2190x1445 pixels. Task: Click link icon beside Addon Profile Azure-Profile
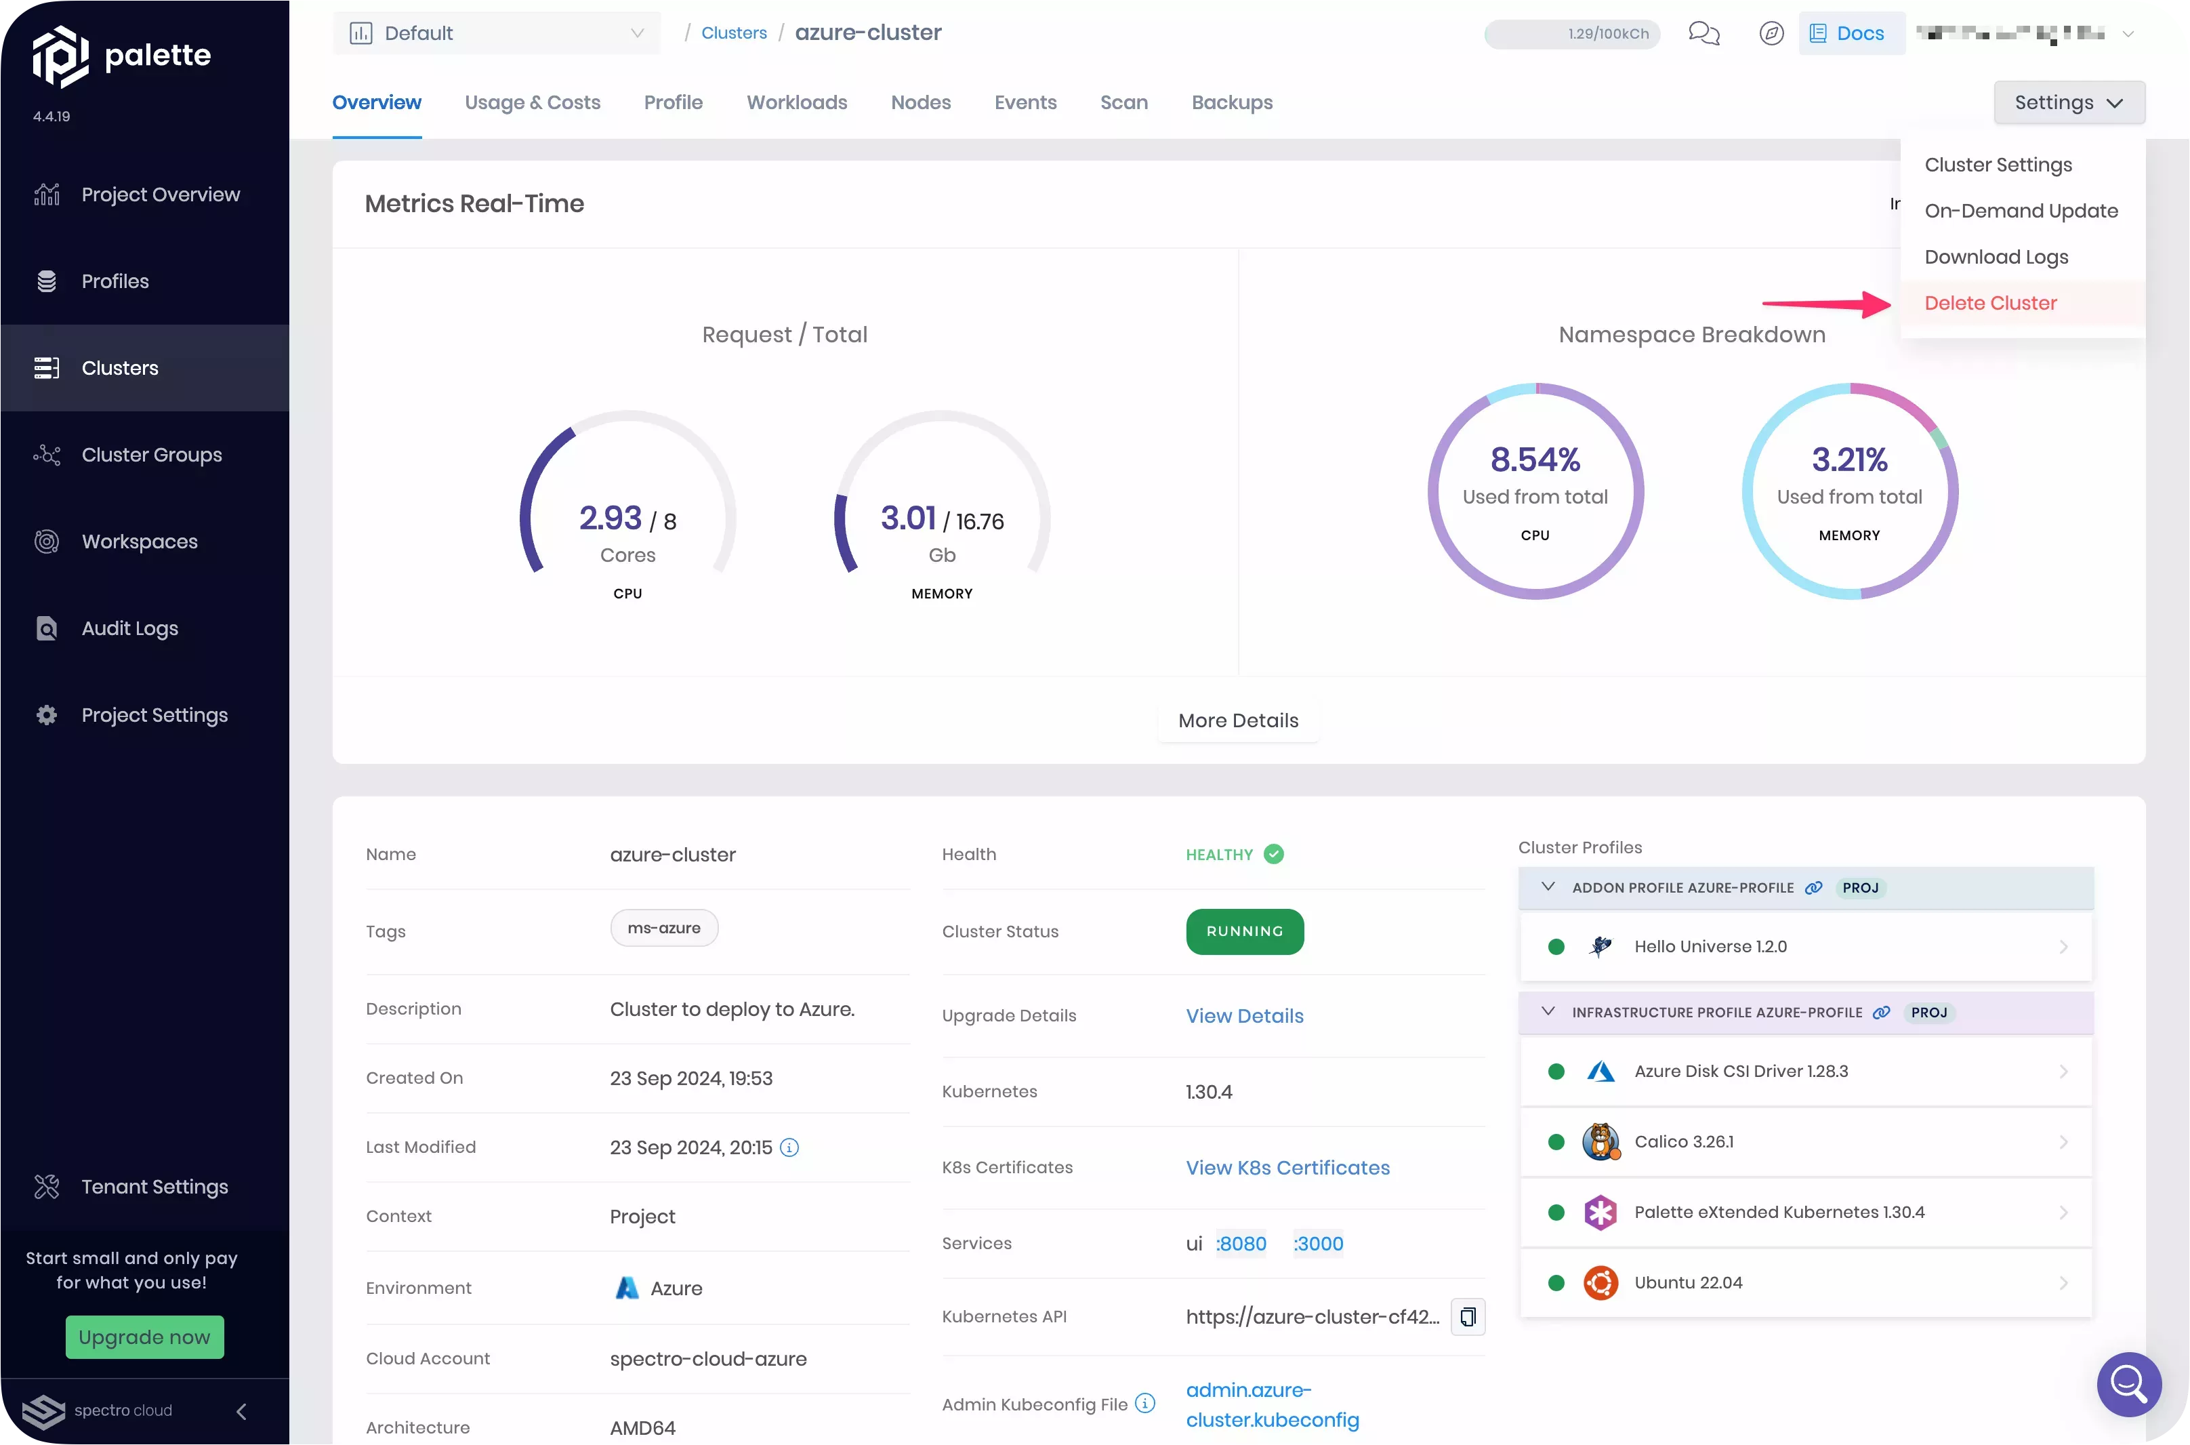click(x=1813, y=887)
